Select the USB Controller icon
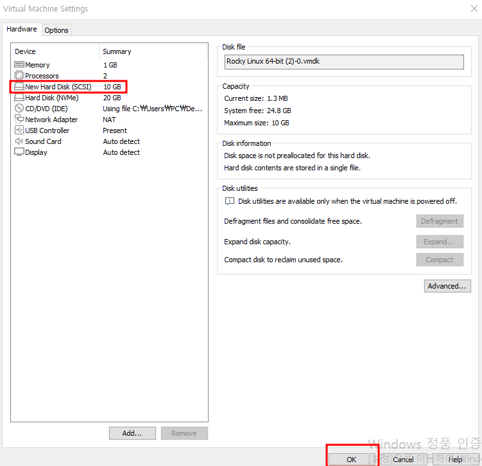Screen dimensions: 482x466 click(19, 130)
